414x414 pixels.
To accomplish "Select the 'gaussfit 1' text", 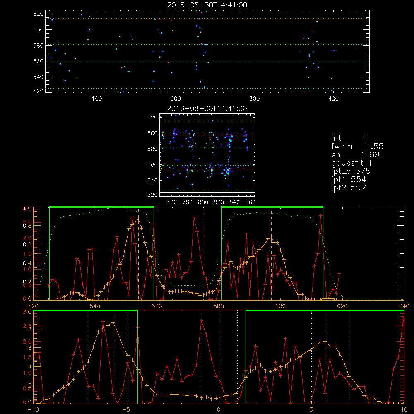I will 351,163.
